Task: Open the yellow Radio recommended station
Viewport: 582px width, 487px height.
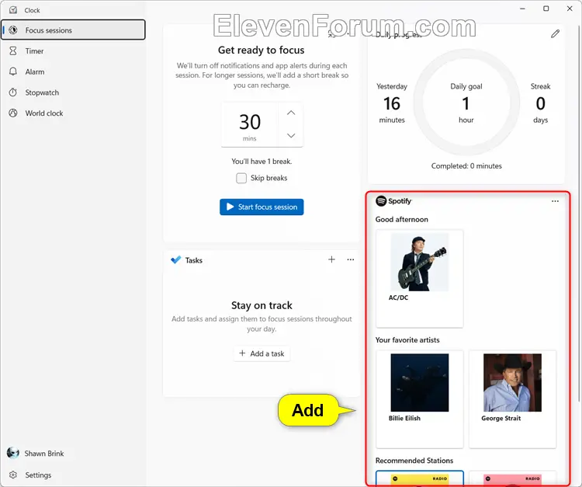Action: 419,478
